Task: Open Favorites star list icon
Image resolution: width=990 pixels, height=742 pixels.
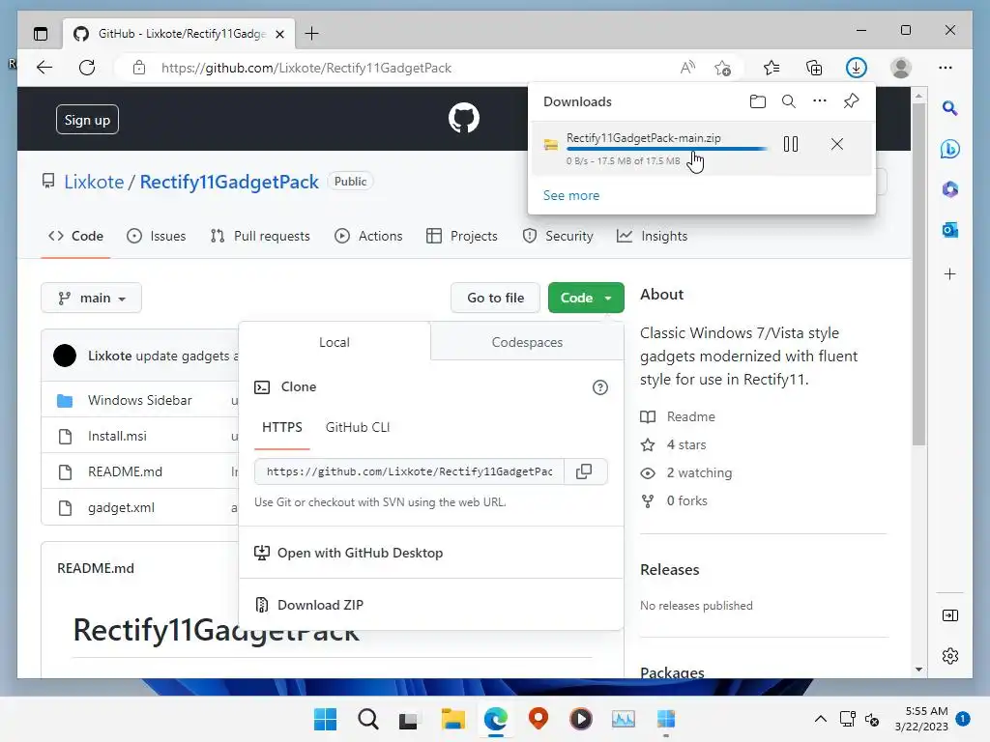Action: pos(772,68)
